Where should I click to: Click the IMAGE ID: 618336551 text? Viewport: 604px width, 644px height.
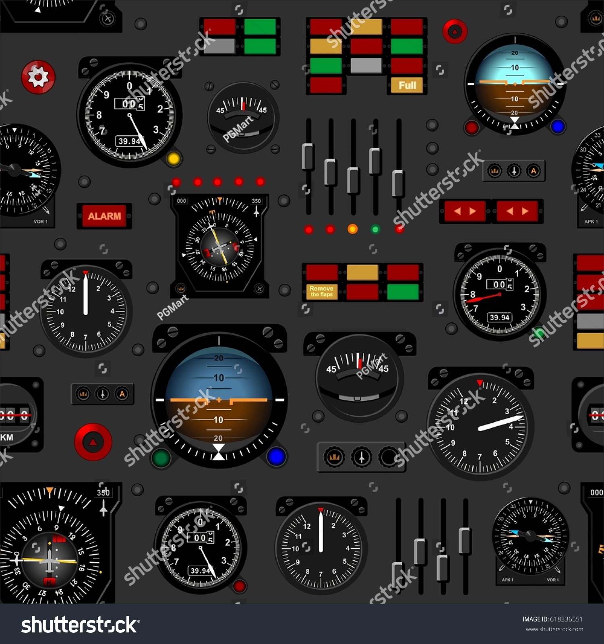[x=552, y=619]
